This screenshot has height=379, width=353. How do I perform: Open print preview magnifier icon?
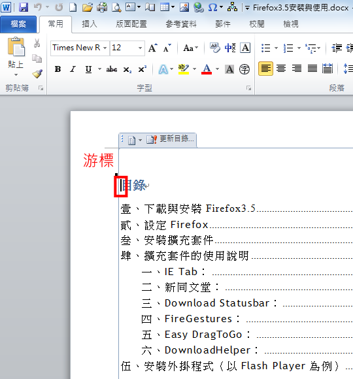[x=116, y=7]
